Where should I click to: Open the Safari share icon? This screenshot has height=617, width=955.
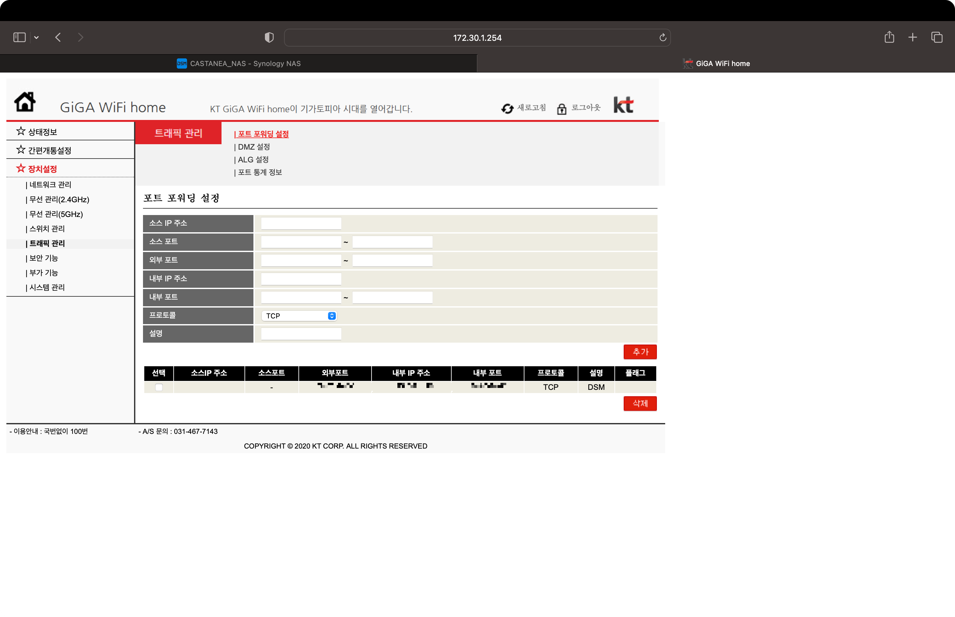[889, 38]
